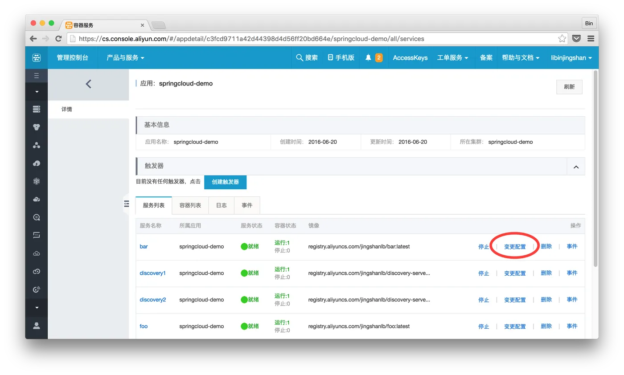The height and width of the screenshot is (375, 624).
Task: Open the discovery2 service link
Action: 152,300
